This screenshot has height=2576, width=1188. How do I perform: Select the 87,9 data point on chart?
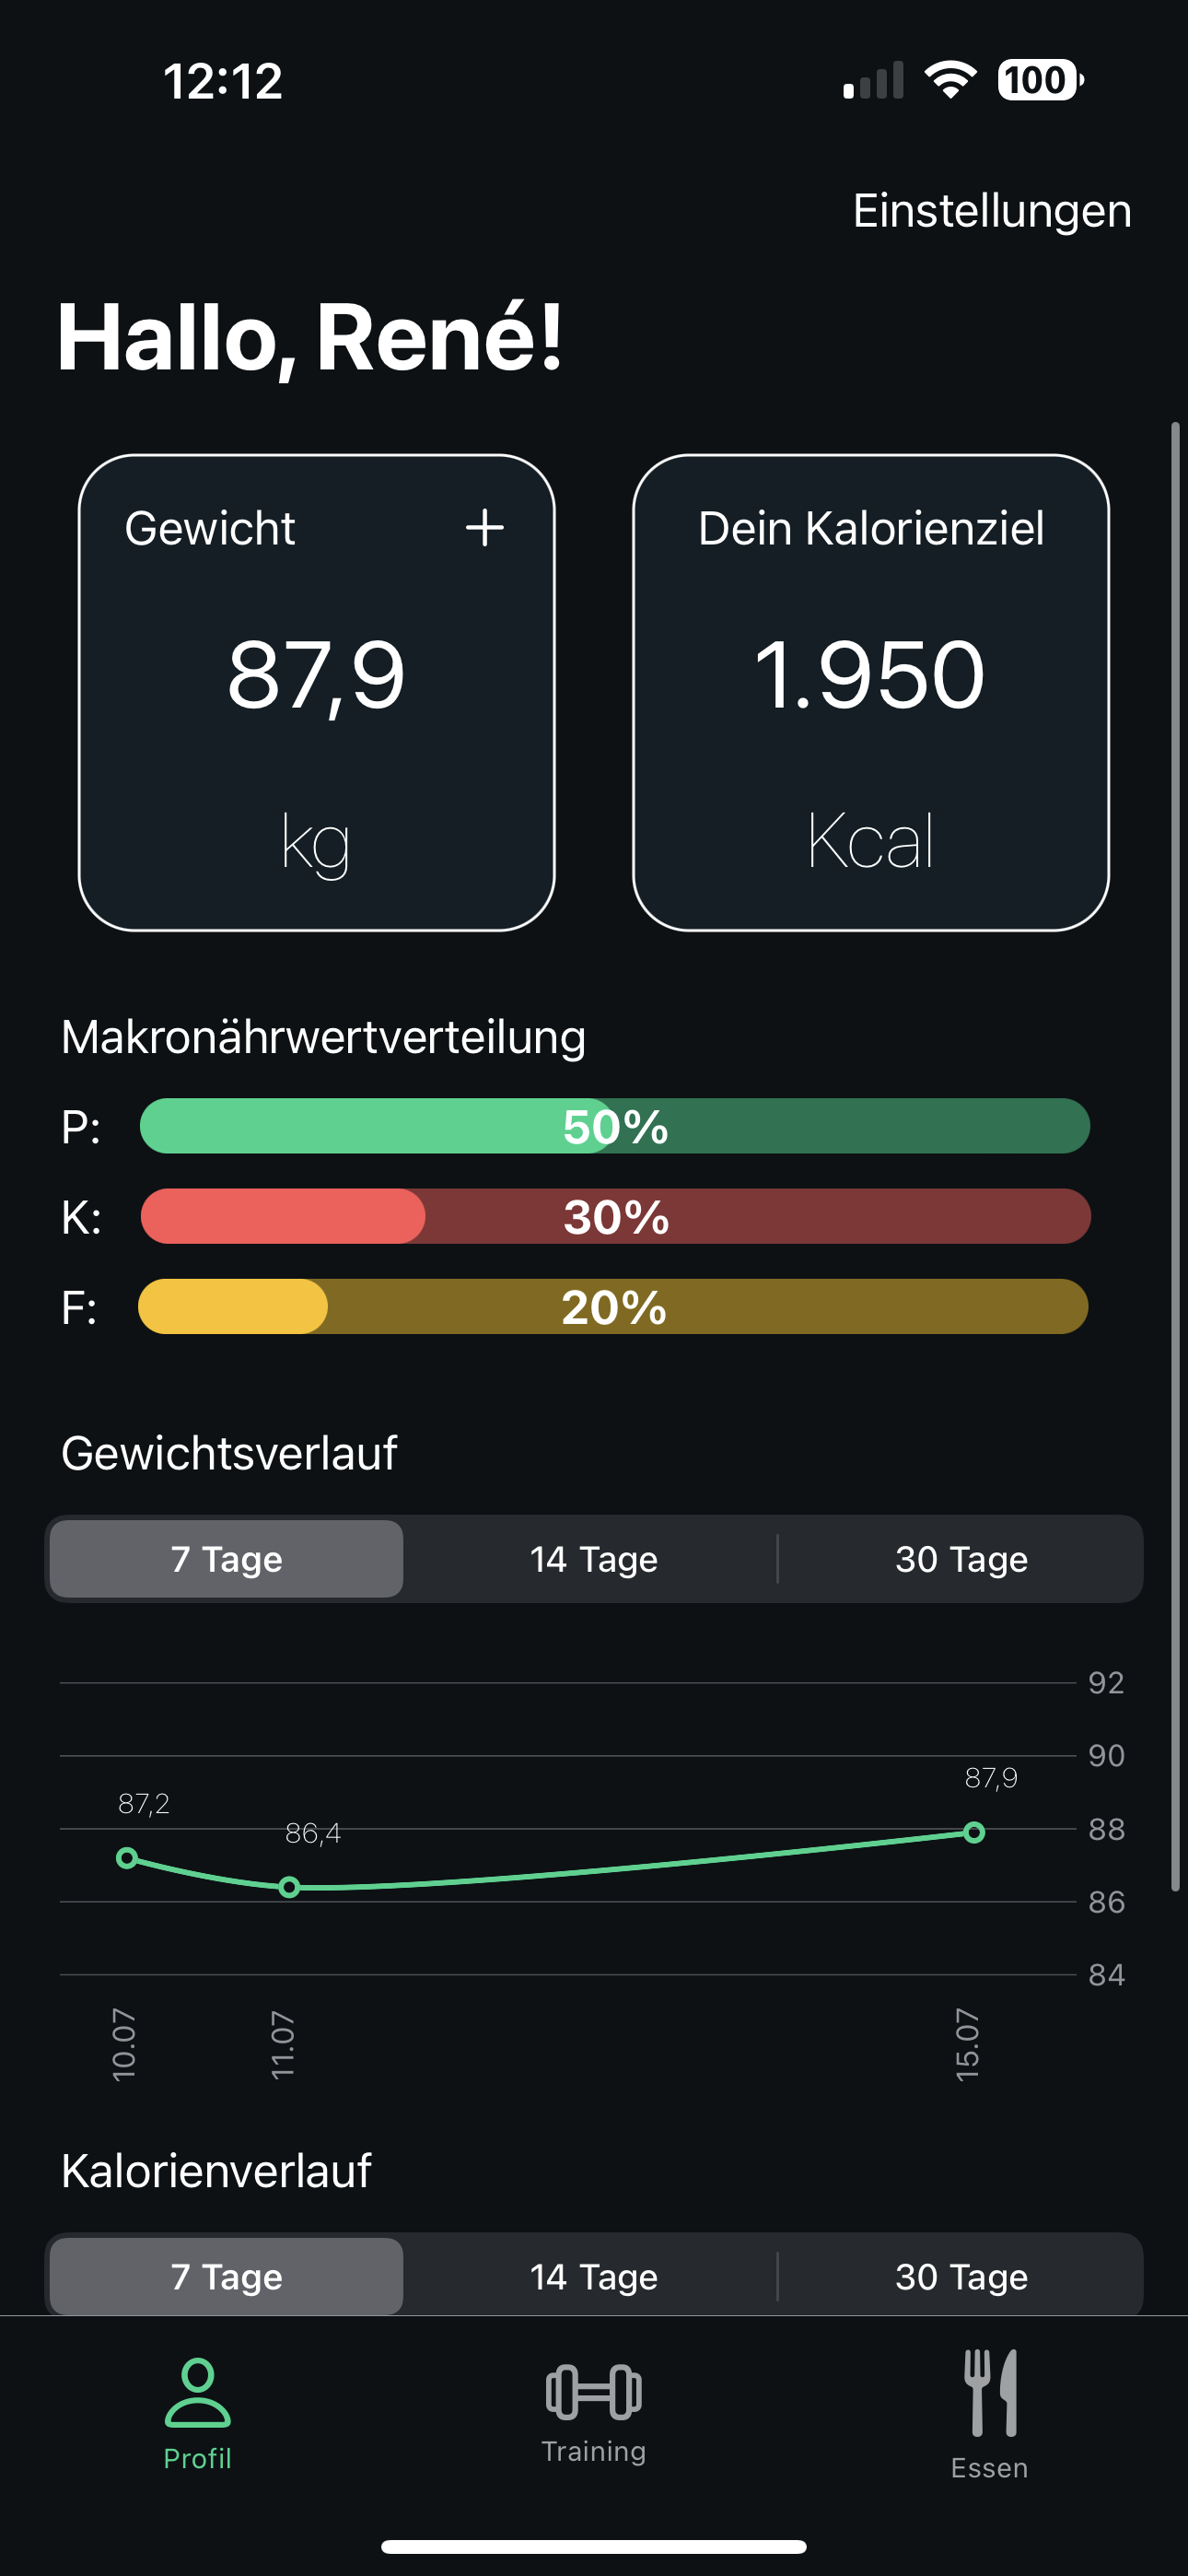click(x=974, y=1832)
